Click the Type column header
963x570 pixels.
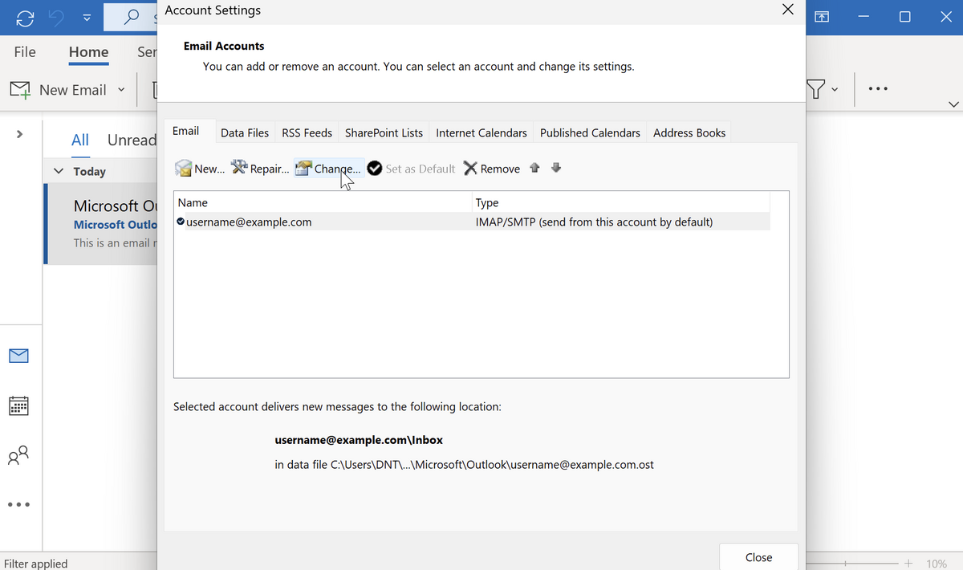621,203
